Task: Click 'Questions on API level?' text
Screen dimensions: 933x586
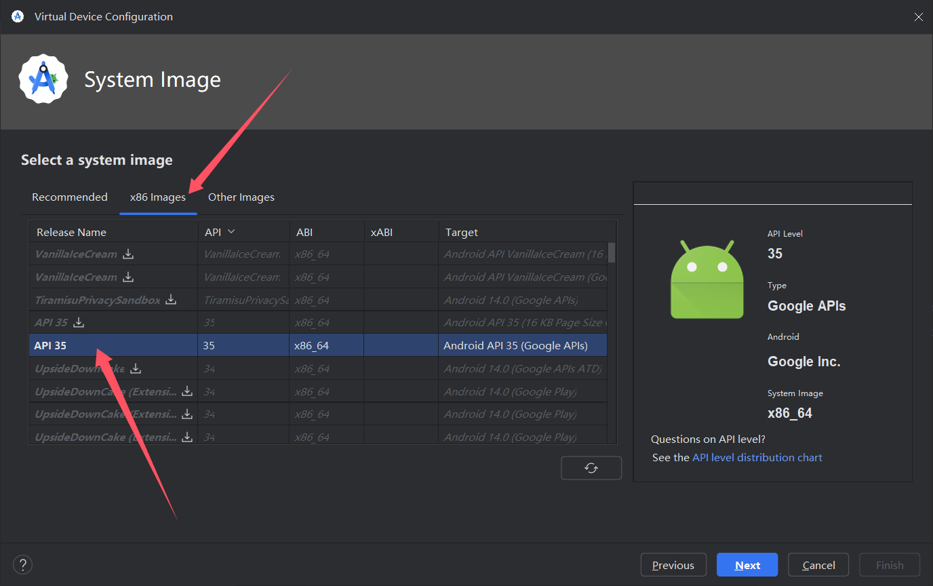Action: (708, 439)
